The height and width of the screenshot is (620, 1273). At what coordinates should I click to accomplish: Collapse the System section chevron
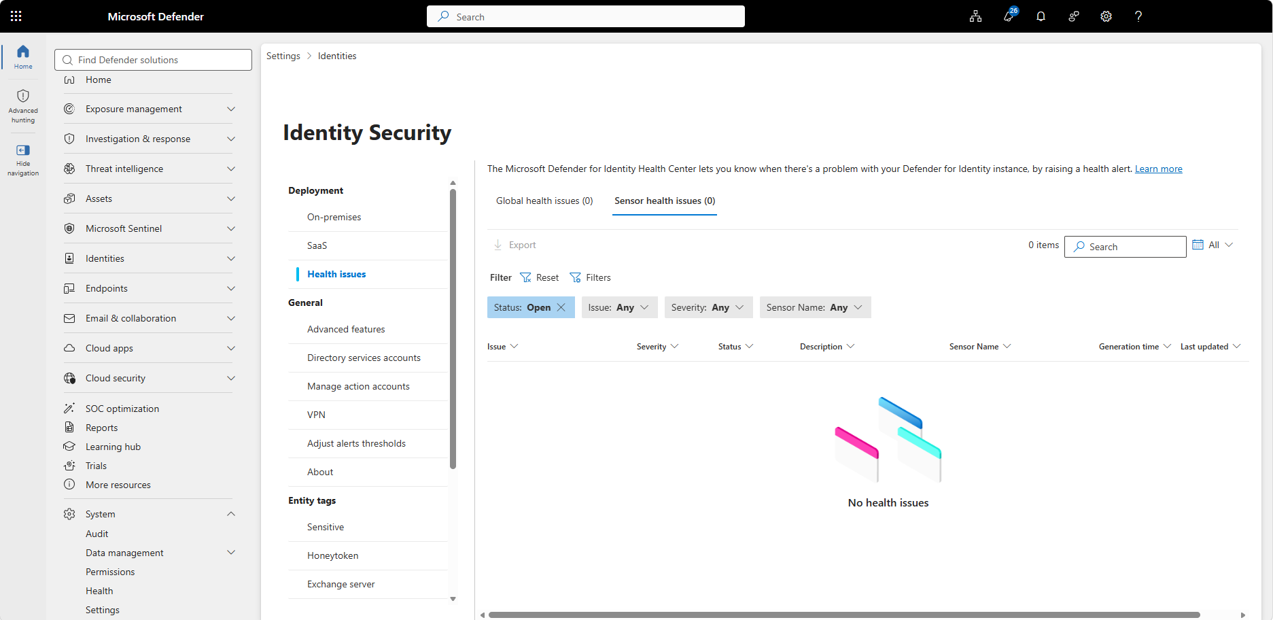point(231,514)
